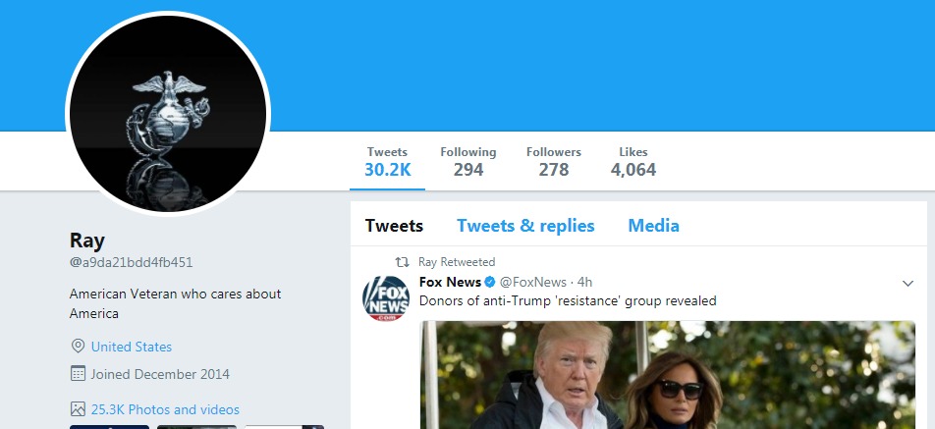Open the Following 294 list

click(467, 162)
